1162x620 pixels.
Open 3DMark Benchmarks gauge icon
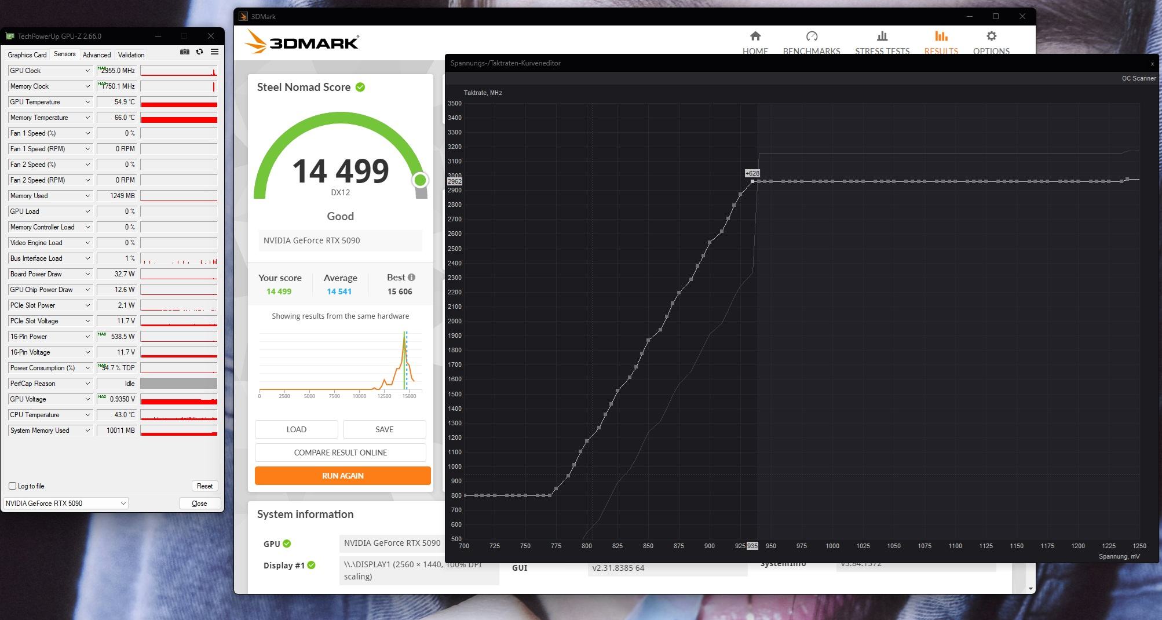(x=812, y=37)
